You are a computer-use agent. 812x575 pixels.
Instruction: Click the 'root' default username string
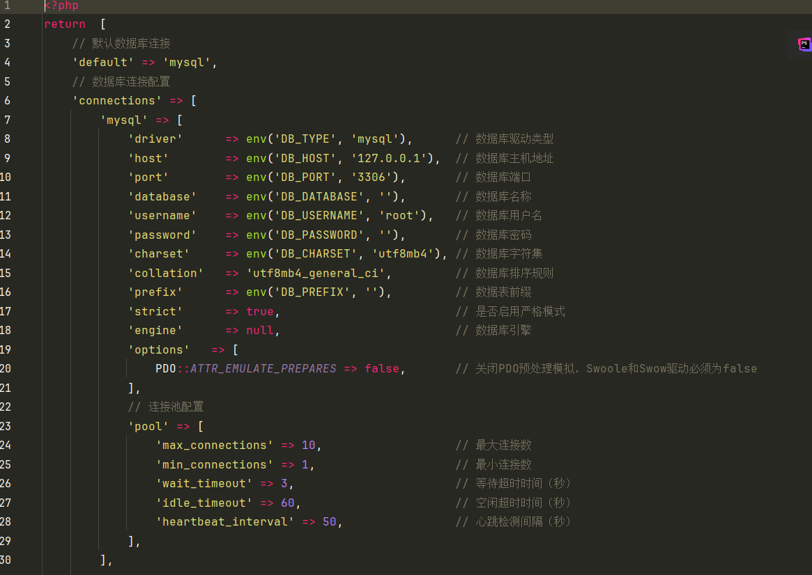(x=399, y=216)
